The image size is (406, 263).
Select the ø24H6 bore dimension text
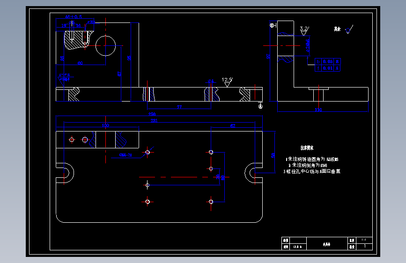[308, 46]
